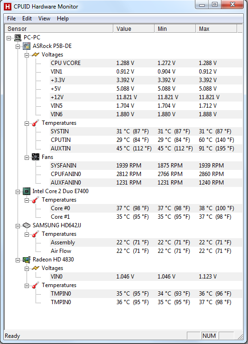Click the SAMSUNG HD642JJ hard drive icon
Image resolution: width=248 pixels, height=344 pixels.
coord(27,225)
